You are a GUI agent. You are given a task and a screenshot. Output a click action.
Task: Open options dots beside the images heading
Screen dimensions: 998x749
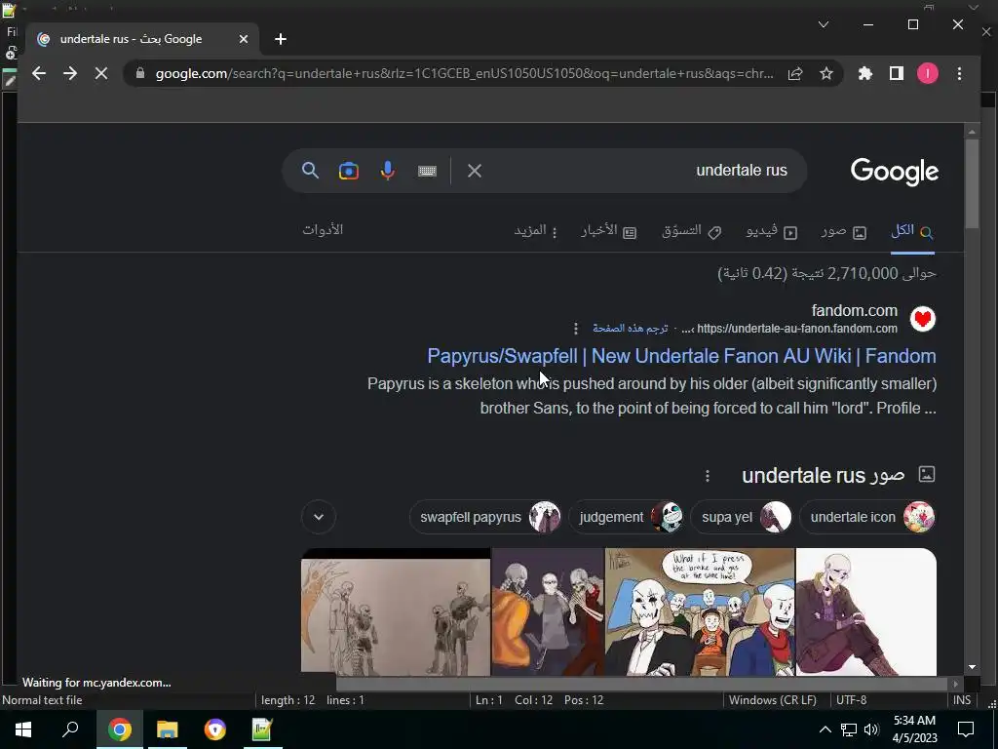[x=708, y=475]
